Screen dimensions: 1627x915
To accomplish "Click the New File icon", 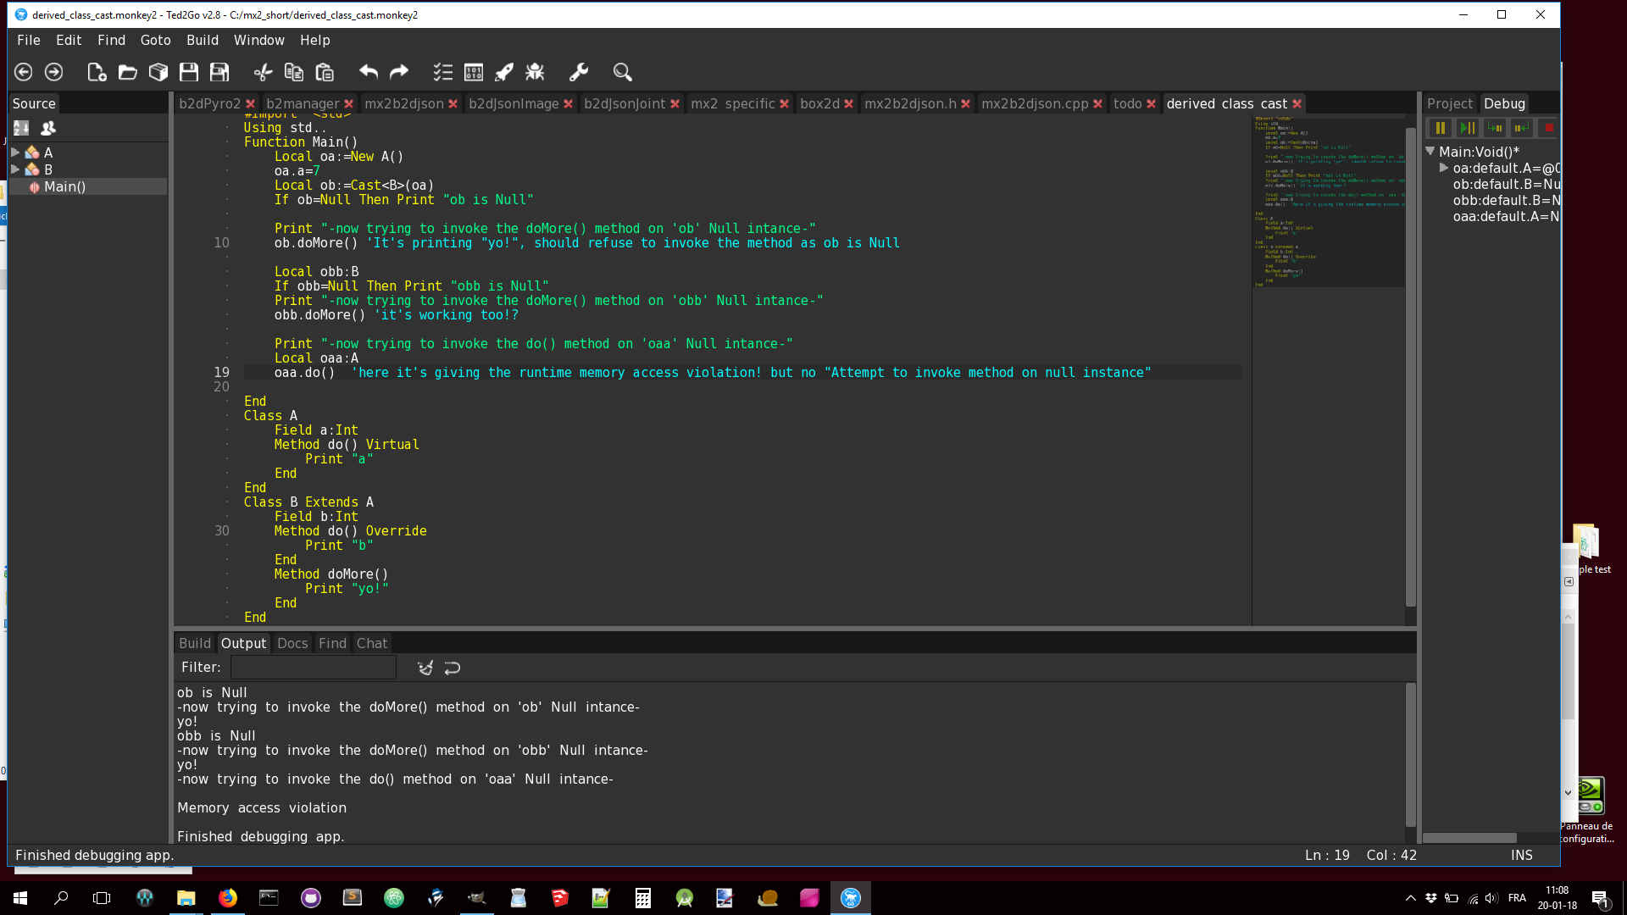I will pos(97,72).
